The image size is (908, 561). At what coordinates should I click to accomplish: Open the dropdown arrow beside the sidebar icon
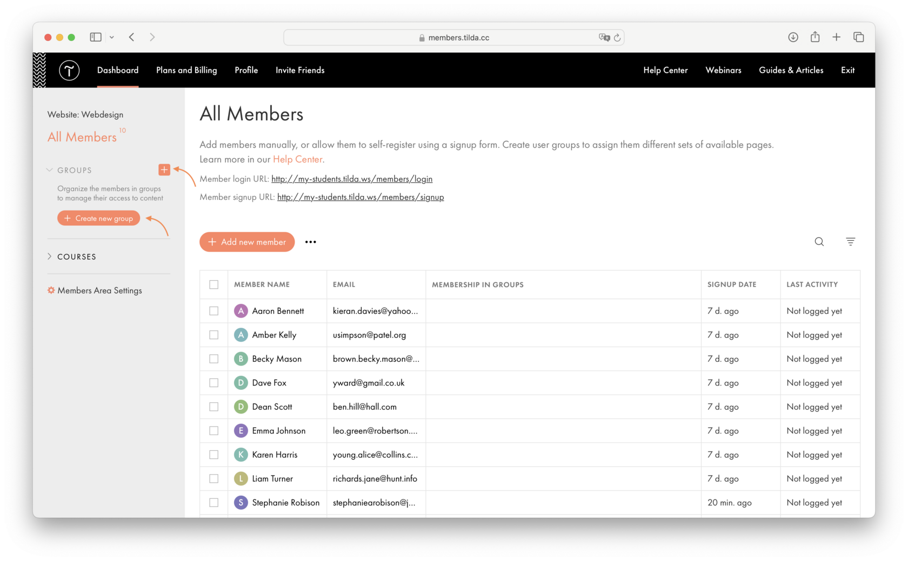click(x=112, y=37)
